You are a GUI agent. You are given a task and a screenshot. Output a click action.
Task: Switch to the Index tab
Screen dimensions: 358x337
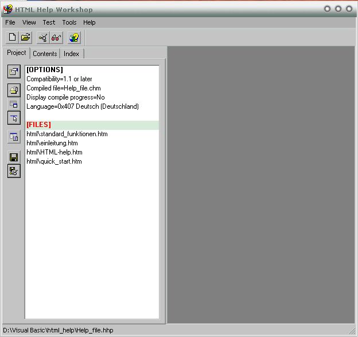tap(72, 53)
